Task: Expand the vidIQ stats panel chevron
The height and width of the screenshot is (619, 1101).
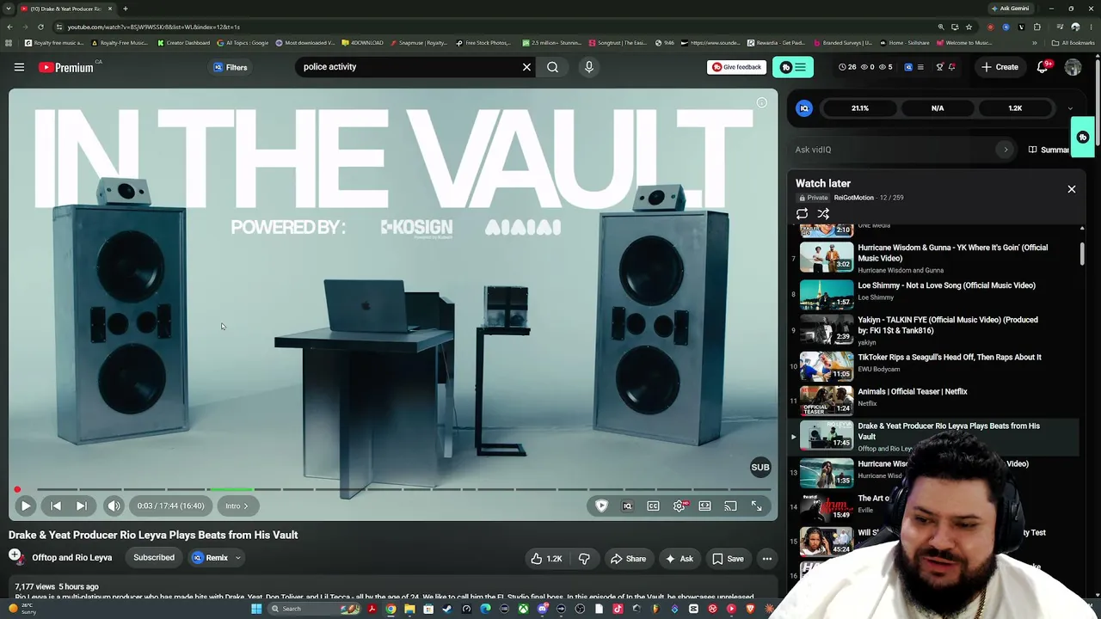Action: coord(1070,108)
